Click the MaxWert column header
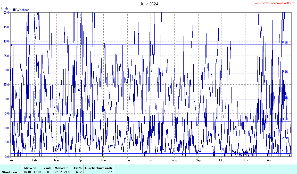The height and width of the screenshot is (174, 297). pyautogui.click(x=61, y=168)
